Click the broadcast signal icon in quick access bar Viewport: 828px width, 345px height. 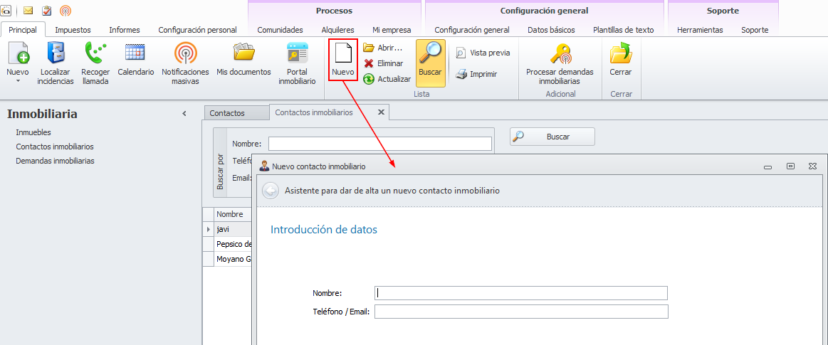point(65,10)
